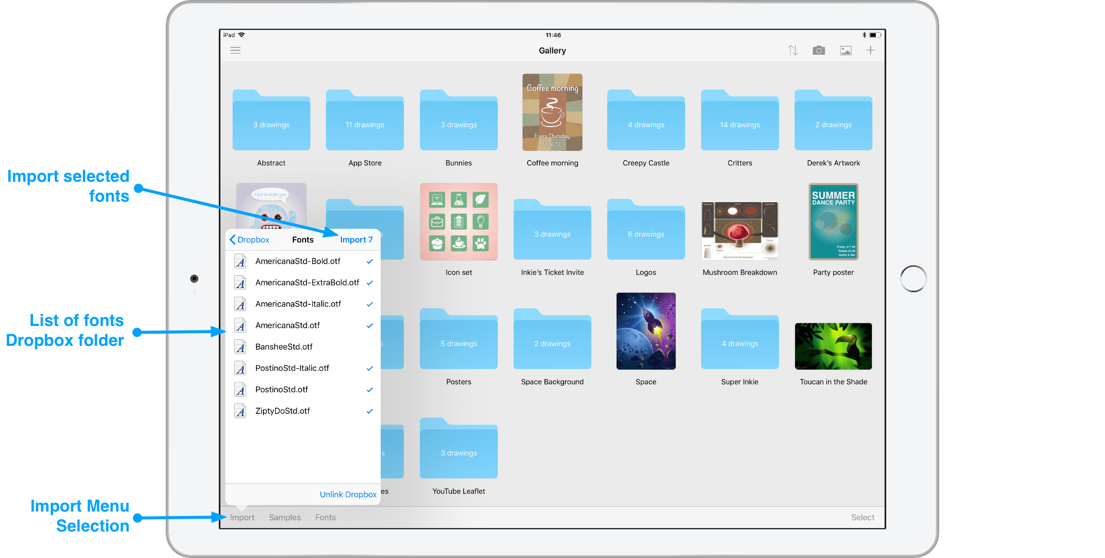Click font file icon for PostinoStd.otf
1105x558 pixels.
click(x=240, y=389)
